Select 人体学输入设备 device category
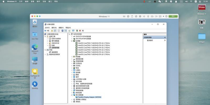 [81, 79]
